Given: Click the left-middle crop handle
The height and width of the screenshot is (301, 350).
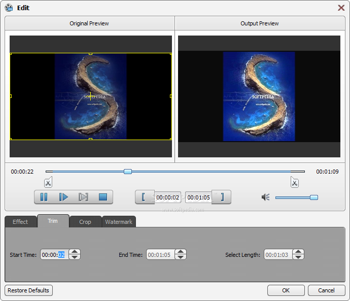Looking at the screenshot, I should point(11,96).
